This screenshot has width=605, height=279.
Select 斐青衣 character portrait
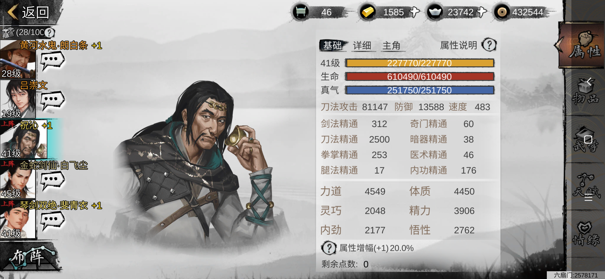tap(18, 220)
